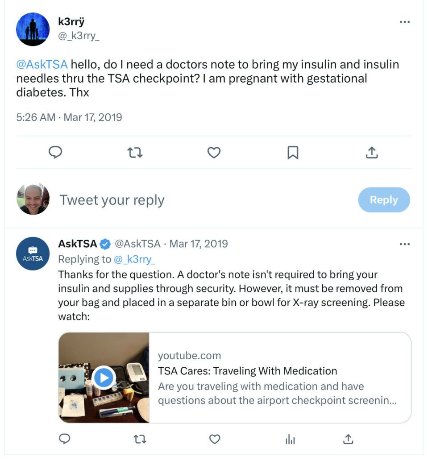428x457 pixels.
Task: Bookmark k3rry's tweet
Action: tap(293, 152)
